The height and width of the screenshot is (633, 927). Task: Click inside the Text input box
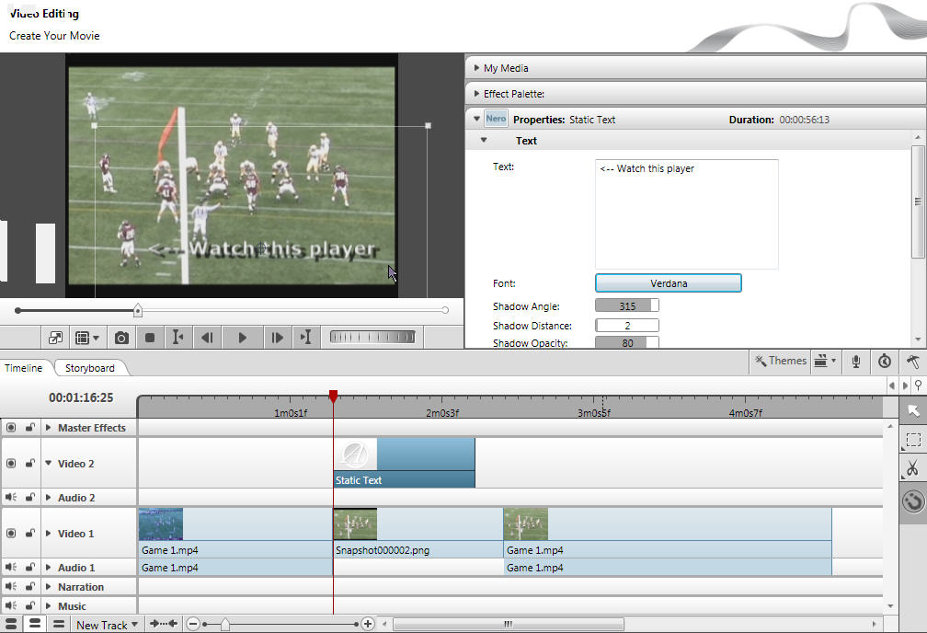[686, 214]
